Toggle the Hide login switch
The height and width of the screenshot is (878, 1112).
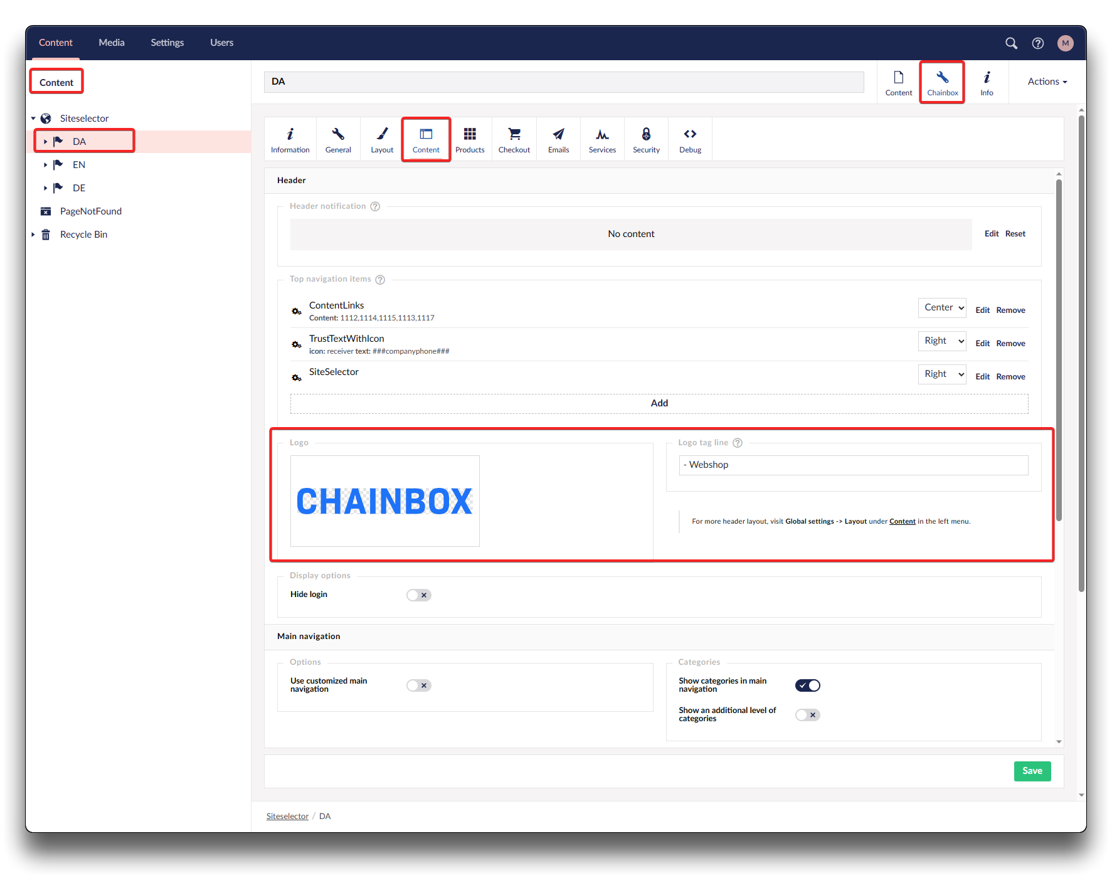418,595
